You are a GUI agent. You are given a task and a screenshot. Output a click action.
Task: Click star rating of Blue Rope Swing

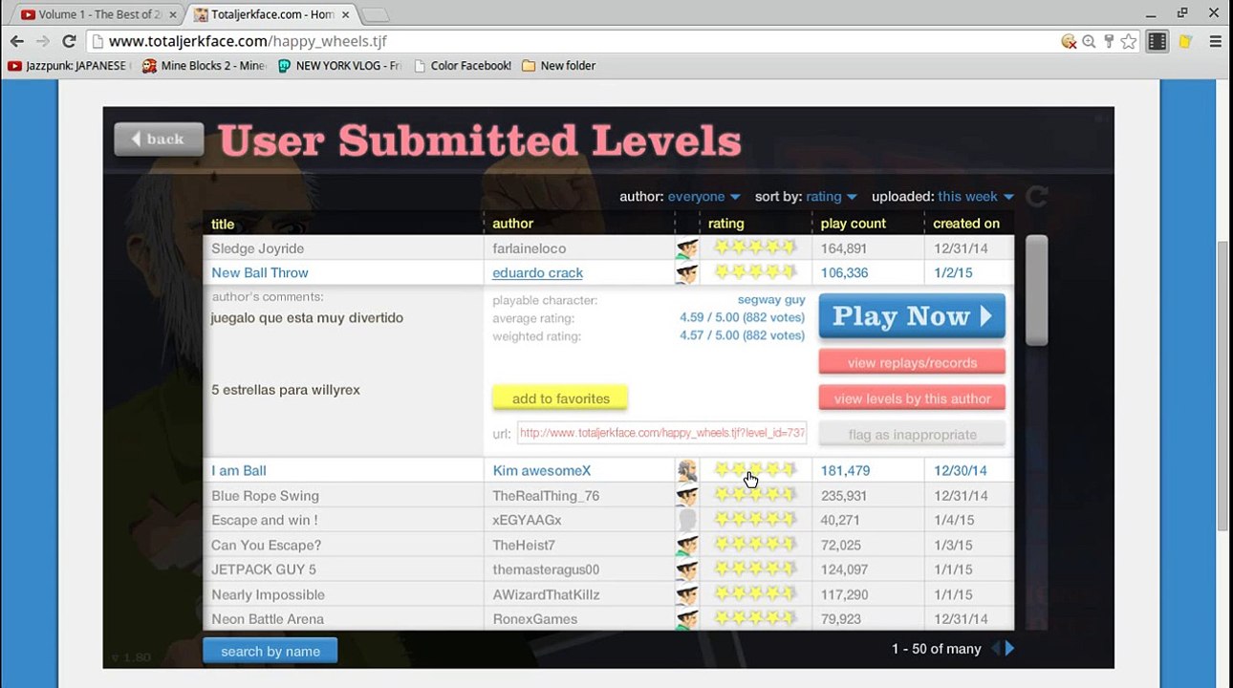pos(755,495)
